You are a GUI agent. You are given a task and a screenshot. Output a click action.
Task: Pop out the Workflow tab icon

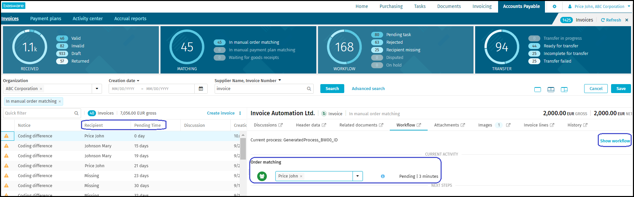[x=419, y=125]
